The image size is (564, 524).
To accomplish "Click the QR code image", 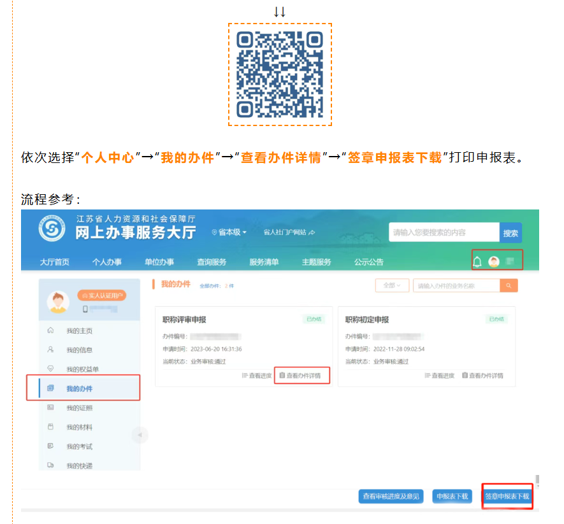I will pos(280,74).
